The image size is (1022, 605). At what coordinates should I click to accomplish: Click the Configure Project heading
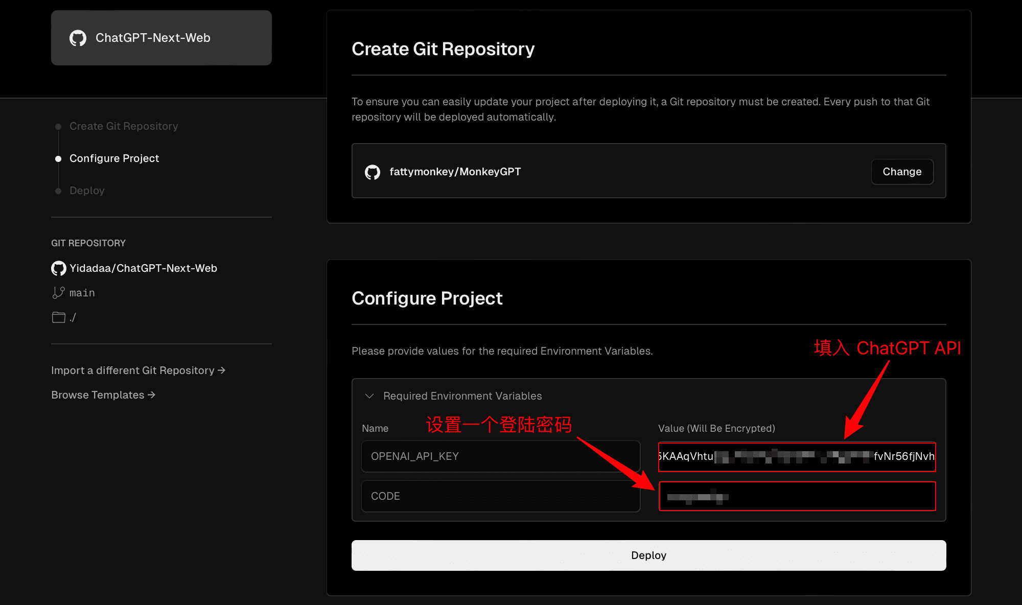point(427,298)
